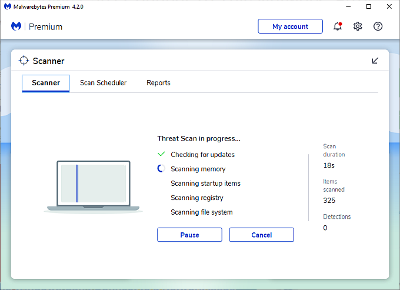The height and width of the screenshot is (290, 400).
Task: Close the Malwarebytes window
Action: (x=389, y=6)
